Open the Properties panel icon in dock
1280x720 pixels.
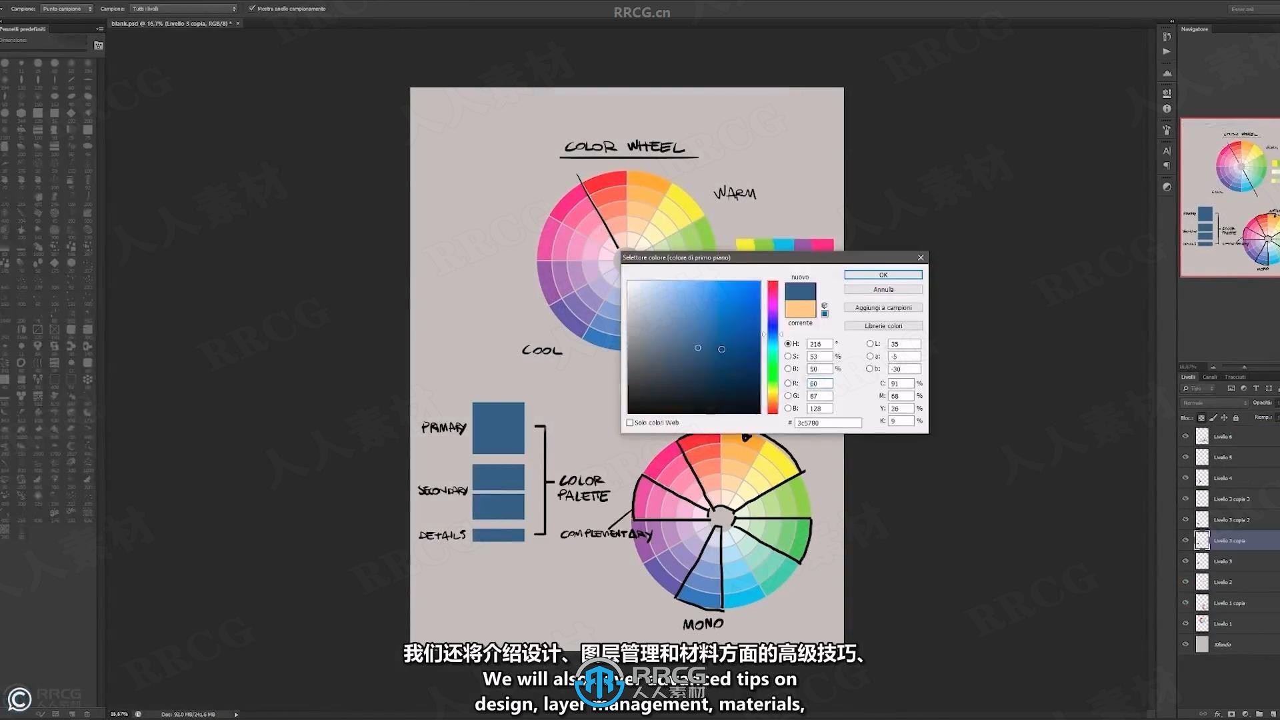tap(1167, 93)
